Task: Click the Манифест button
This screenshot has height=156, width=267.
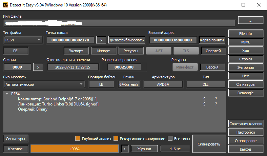Action: [x=185, y=67]
